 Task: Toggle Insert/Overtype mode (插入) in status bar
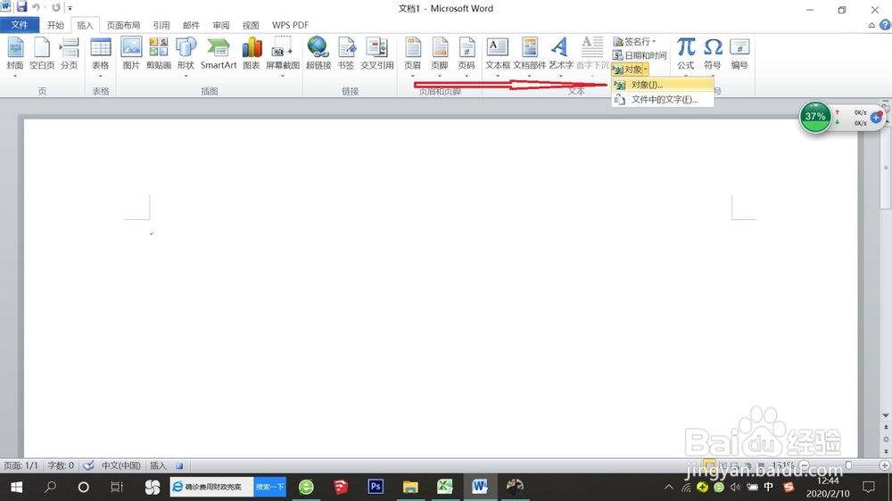point(158,465)
